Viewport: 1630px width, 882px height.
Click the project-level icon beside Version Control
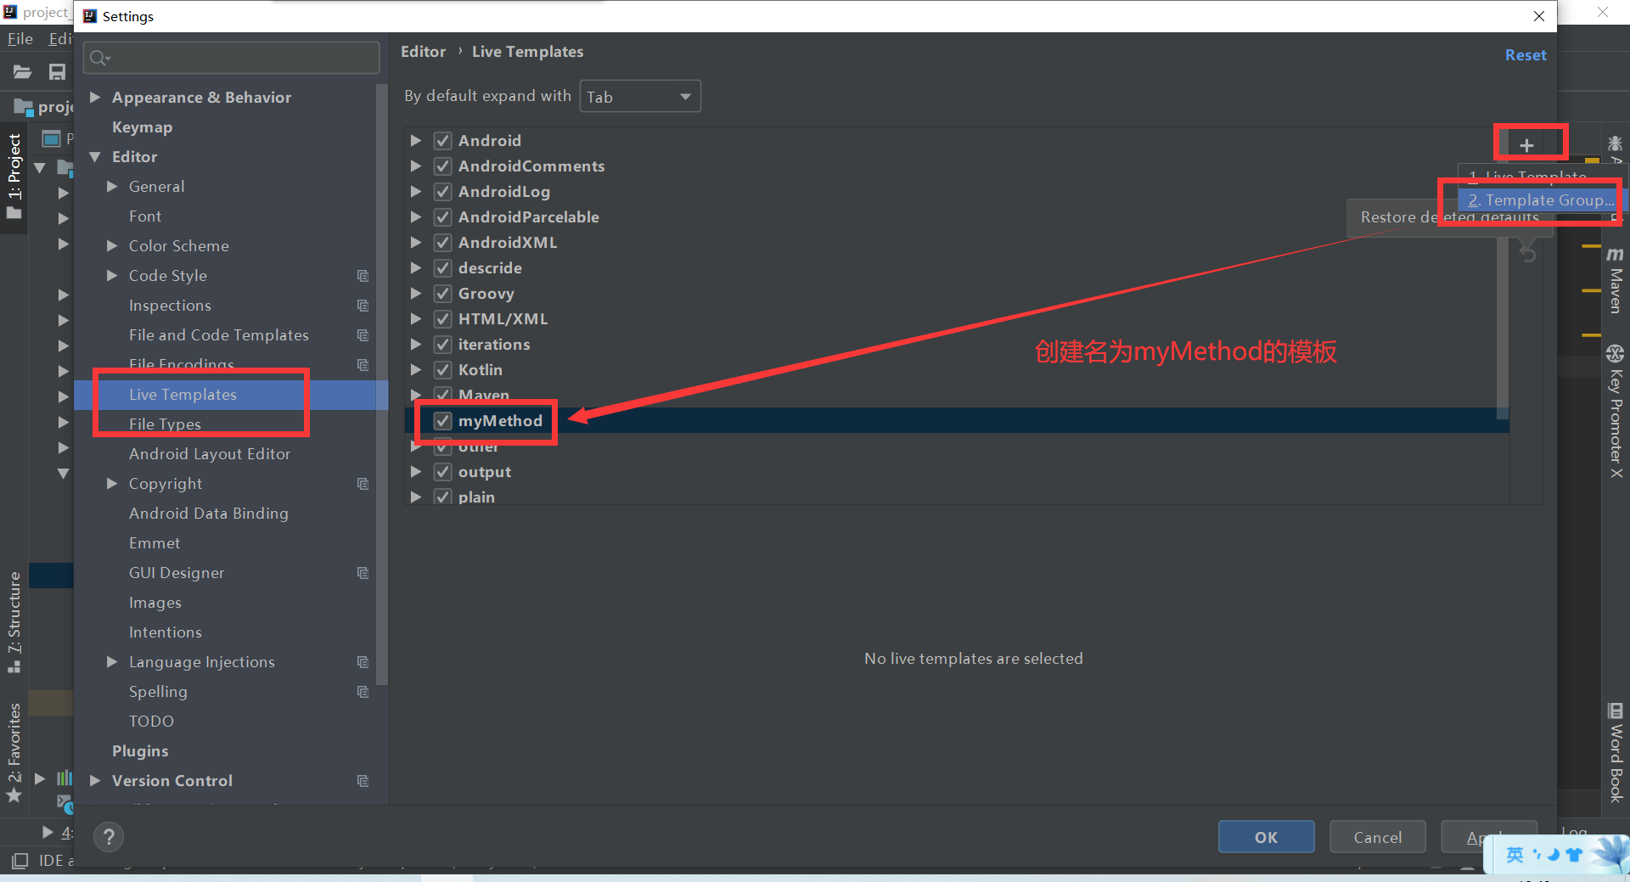pyautogui.click(x=363, y=781)
